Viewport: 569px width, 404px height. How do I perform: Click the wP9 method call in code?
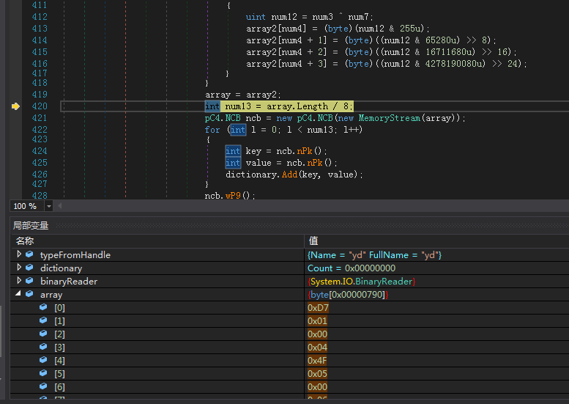233,196
